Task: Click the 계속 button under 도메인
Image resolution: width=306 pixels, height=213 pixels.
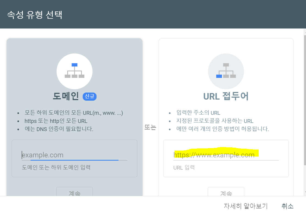Action: click(x=75, y=193)
